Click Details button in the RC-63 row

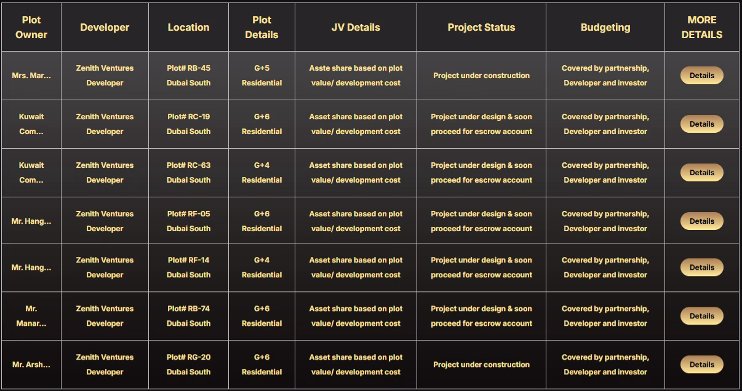coord(701,173)
